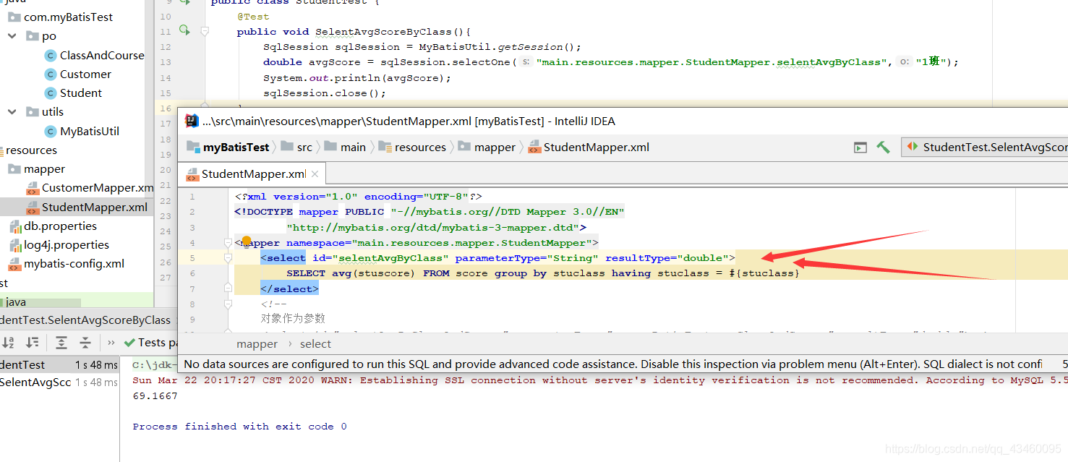1068x462 pixels.
Task: Click the MyBatisUtil class icon
Action: click(x=50, y=131)
